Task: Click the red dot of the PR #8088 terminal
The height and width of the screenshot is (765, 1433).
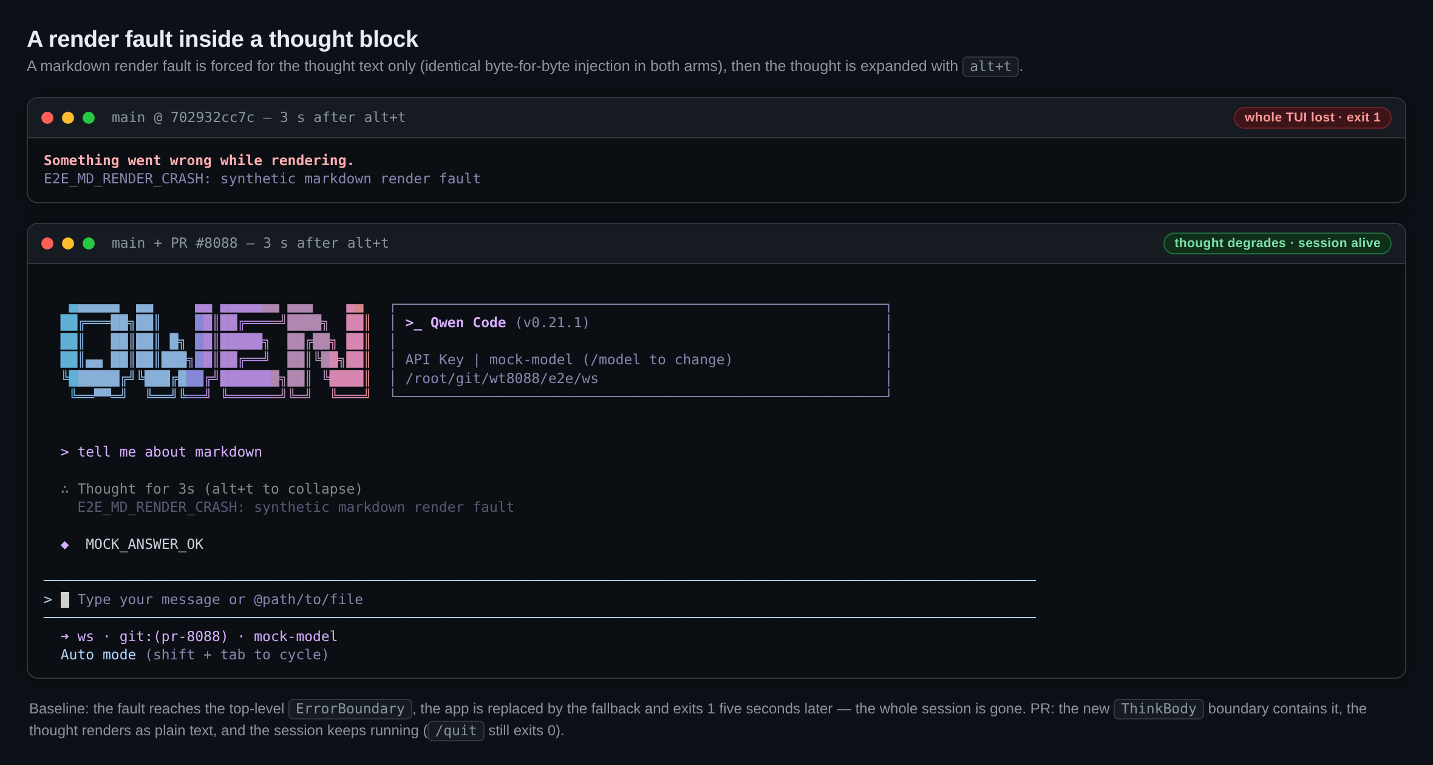Action: coord(47,243)
